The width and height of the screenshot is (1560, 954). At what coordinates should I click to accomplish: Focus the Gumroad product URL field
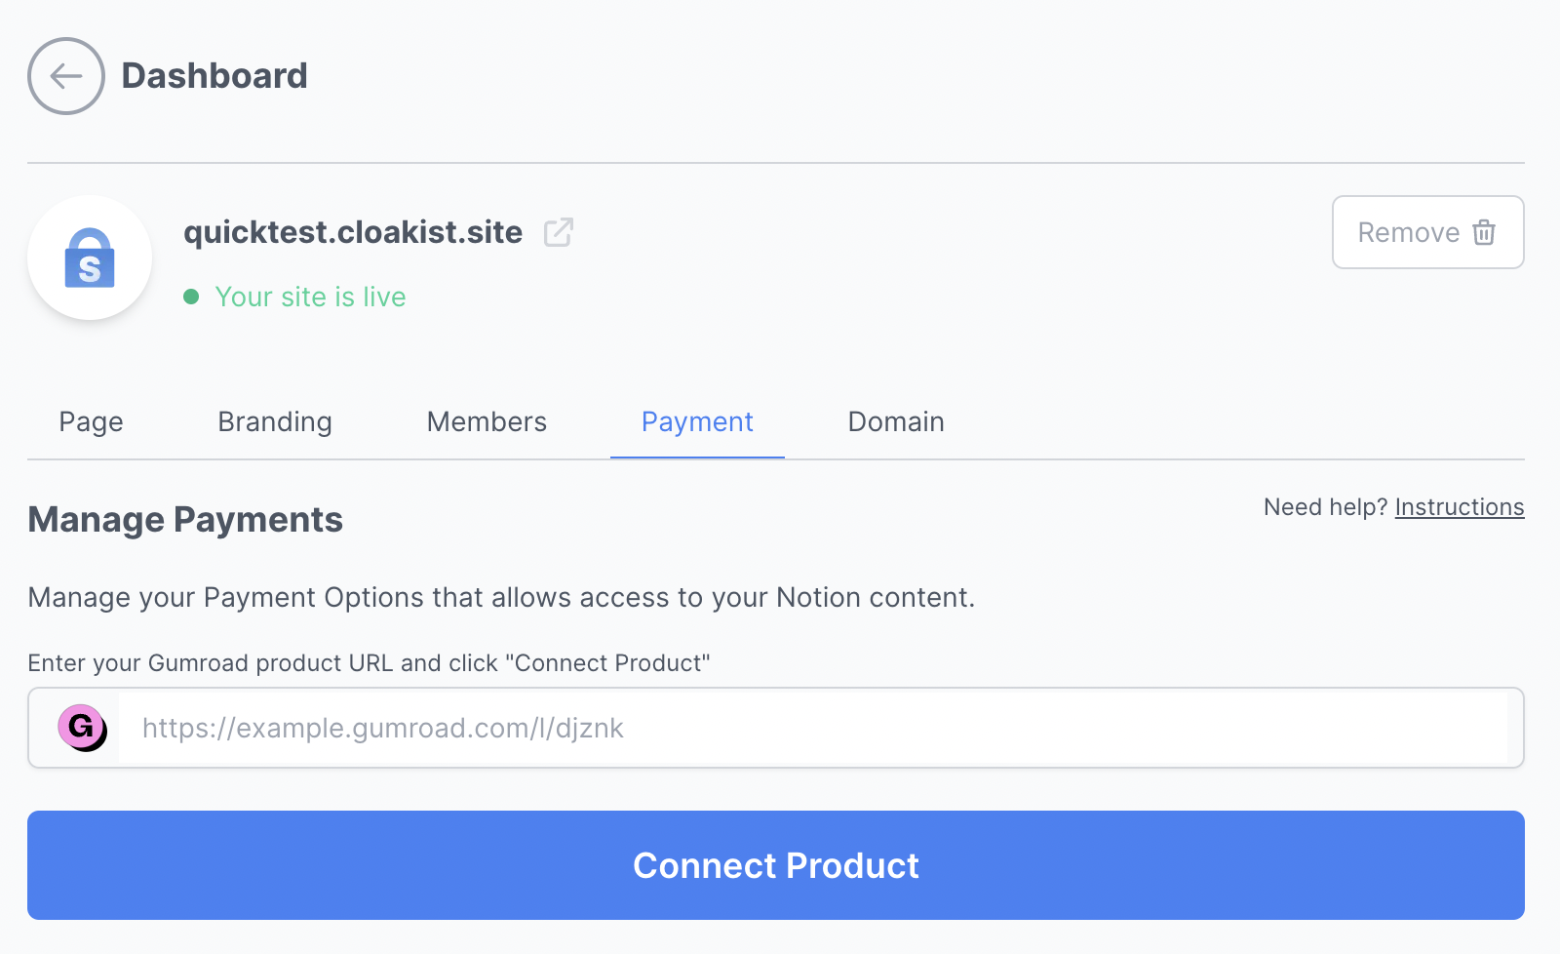pyautogui.click(x=813, y=728)
